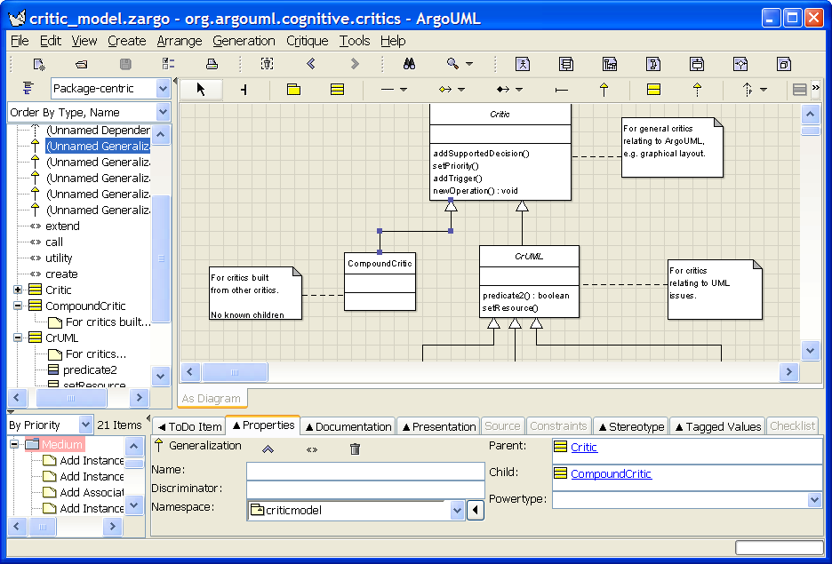This screenshot has width=832, height=564.
Task: Switch to the Documentation tab
Action: [x=348, y=426]
